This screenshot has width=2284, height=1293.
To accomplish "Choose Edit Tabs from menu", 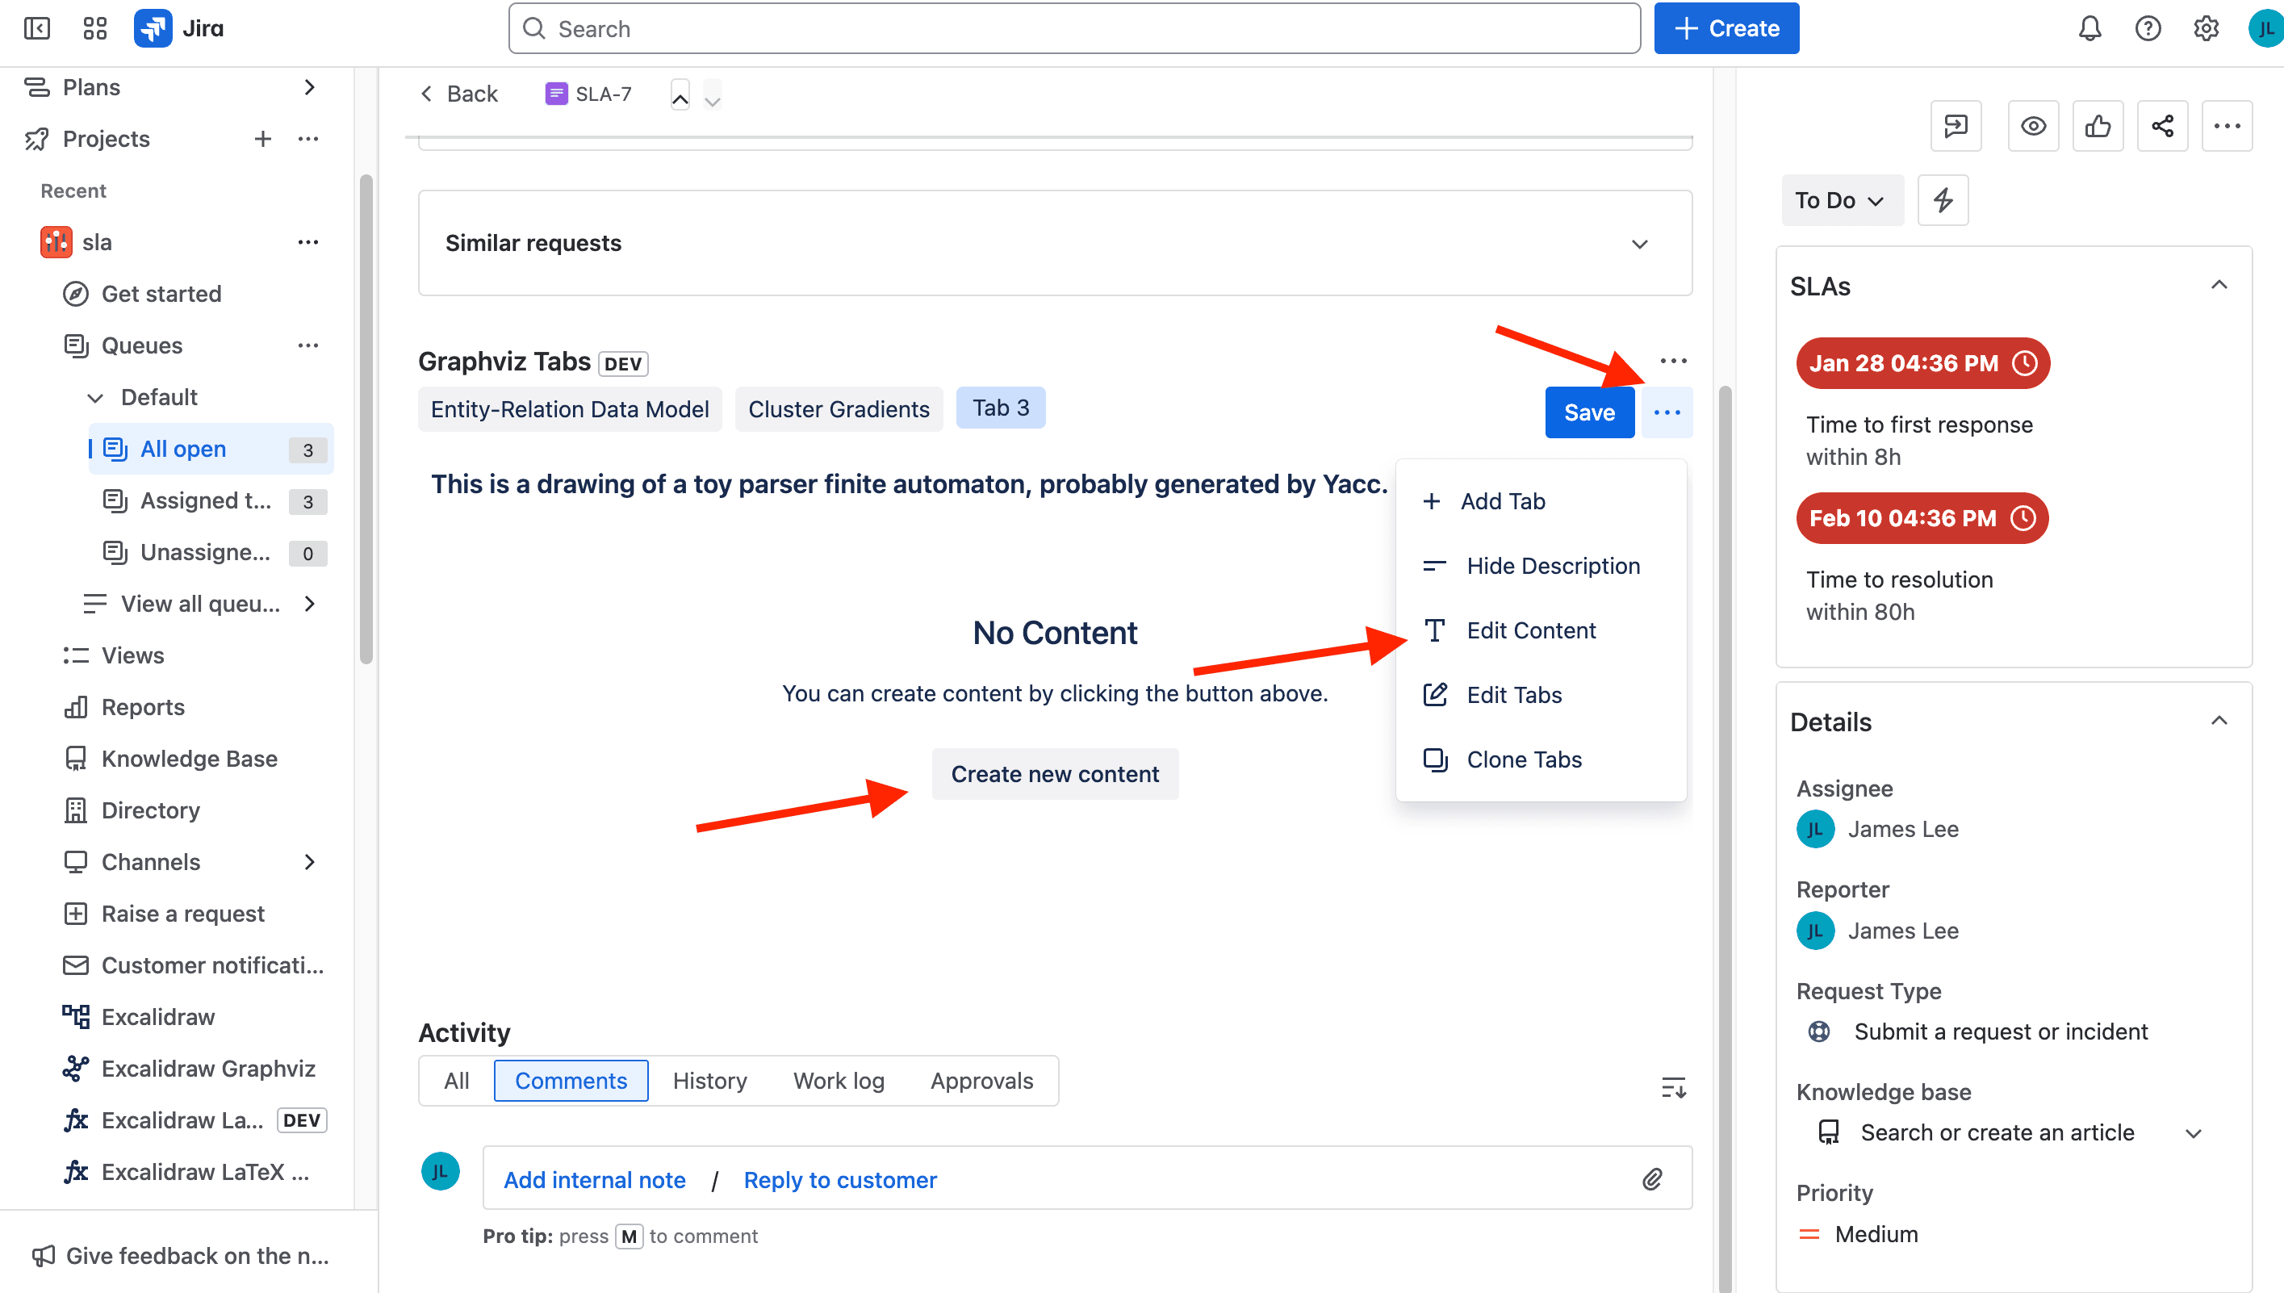I will coord(1541,694).
